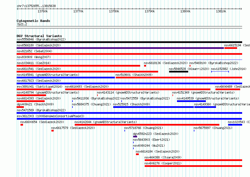Click the nsv464388 (Itsara2009) label
The image size is (250, 177).
pos(163,157)
